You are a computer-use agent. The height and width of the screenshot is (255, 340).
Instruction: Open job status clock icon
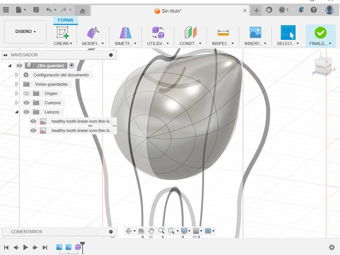pos(282,10)
